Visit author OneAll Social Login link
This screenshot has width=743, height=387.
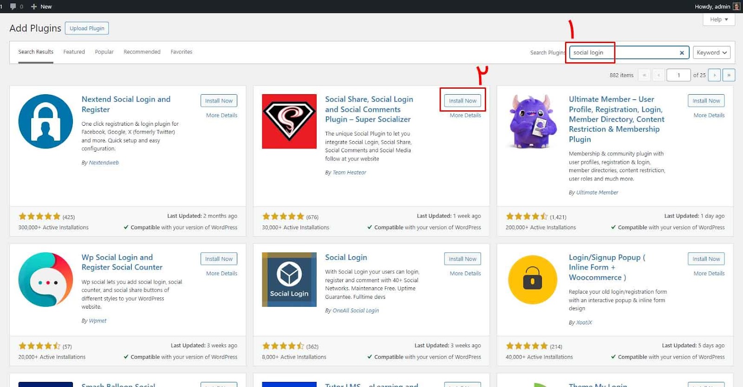[356, 311]
